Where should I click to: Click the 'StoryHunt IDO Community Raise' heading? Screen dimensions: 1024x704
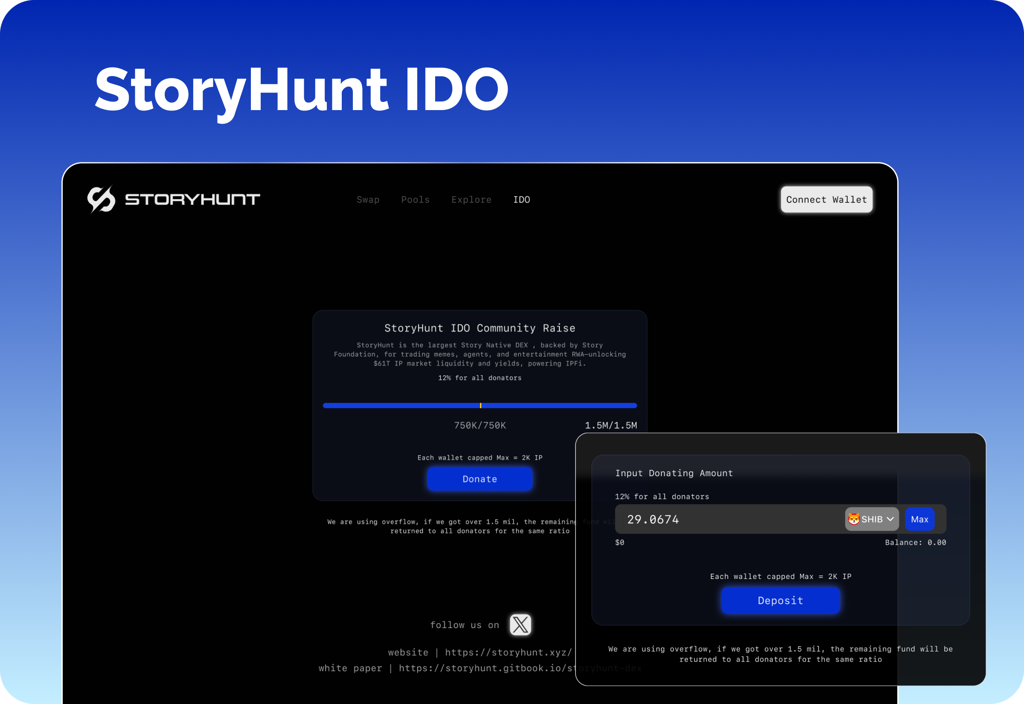point(480,328)
